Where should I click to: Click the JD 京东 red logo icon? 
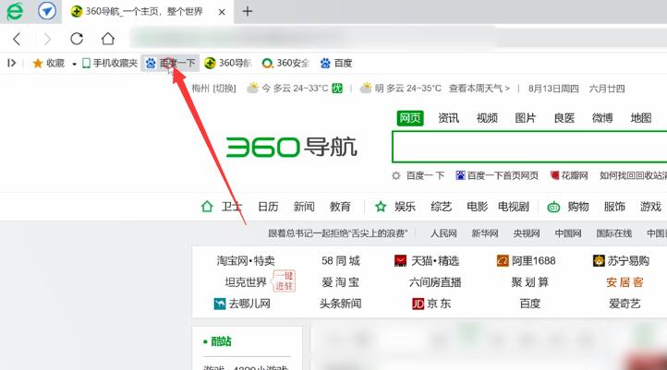(418, 304)
